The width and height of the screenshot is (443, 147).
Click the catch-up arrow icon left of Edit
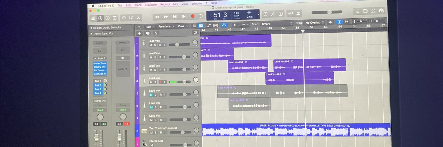pos(139,27)
